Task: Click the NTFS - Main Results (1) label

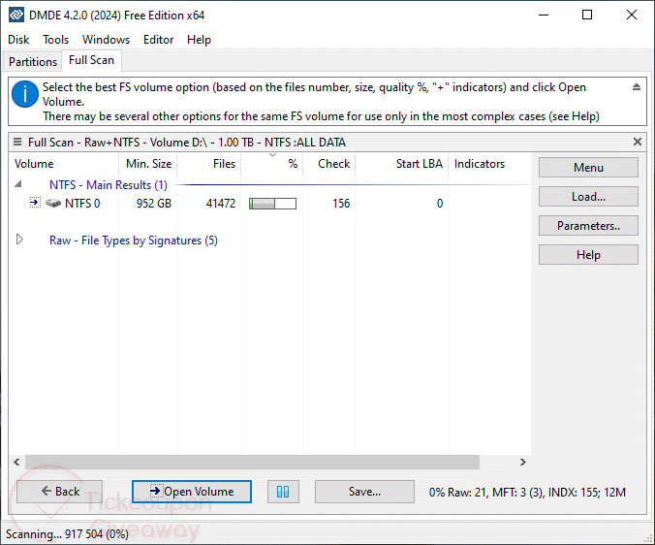Action: 109,184
